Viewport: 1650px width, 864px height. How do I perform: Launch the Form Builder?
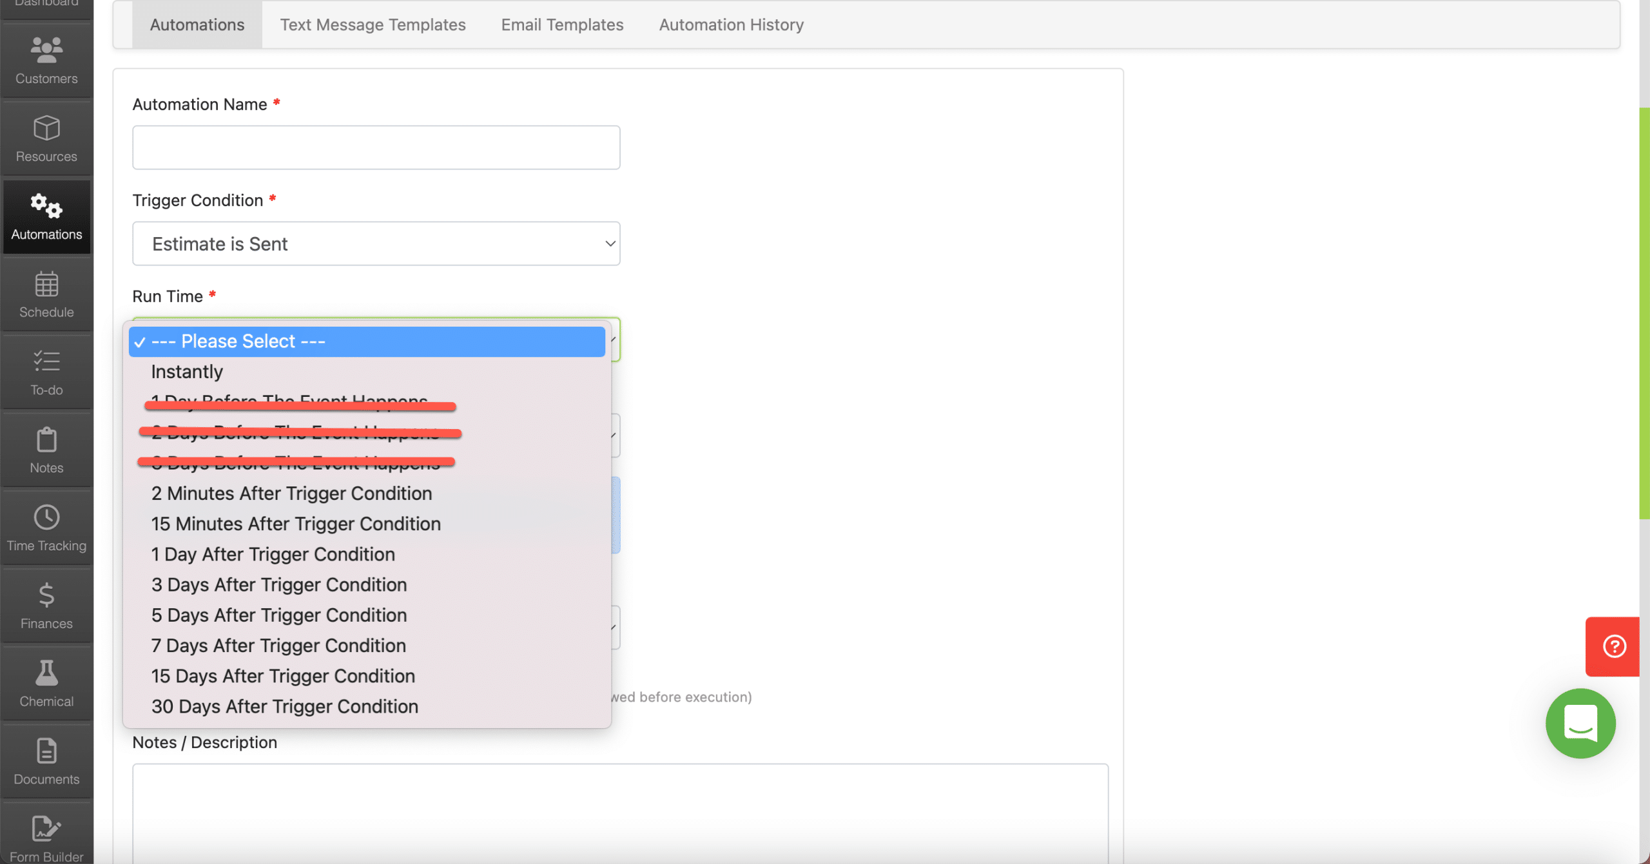[46, 838]
